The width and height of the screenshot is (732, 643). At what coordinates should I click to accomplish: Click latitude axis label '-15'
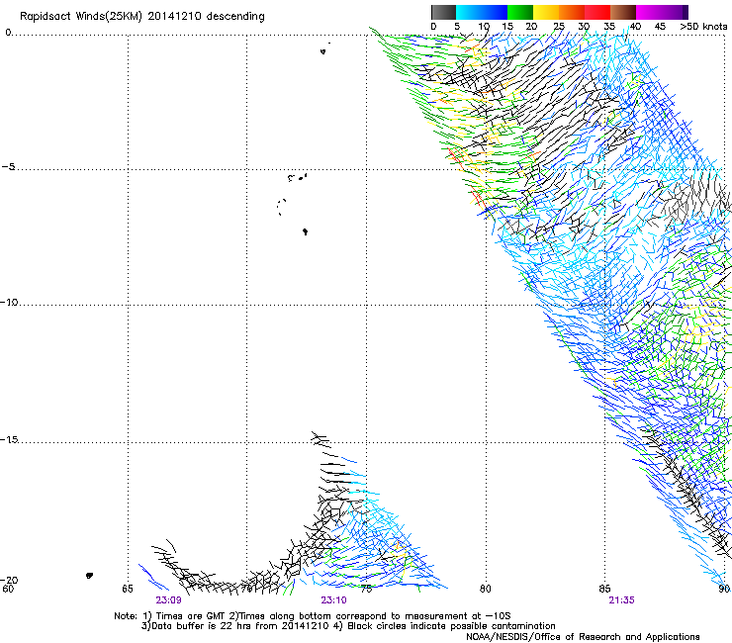tap(9, 439)
